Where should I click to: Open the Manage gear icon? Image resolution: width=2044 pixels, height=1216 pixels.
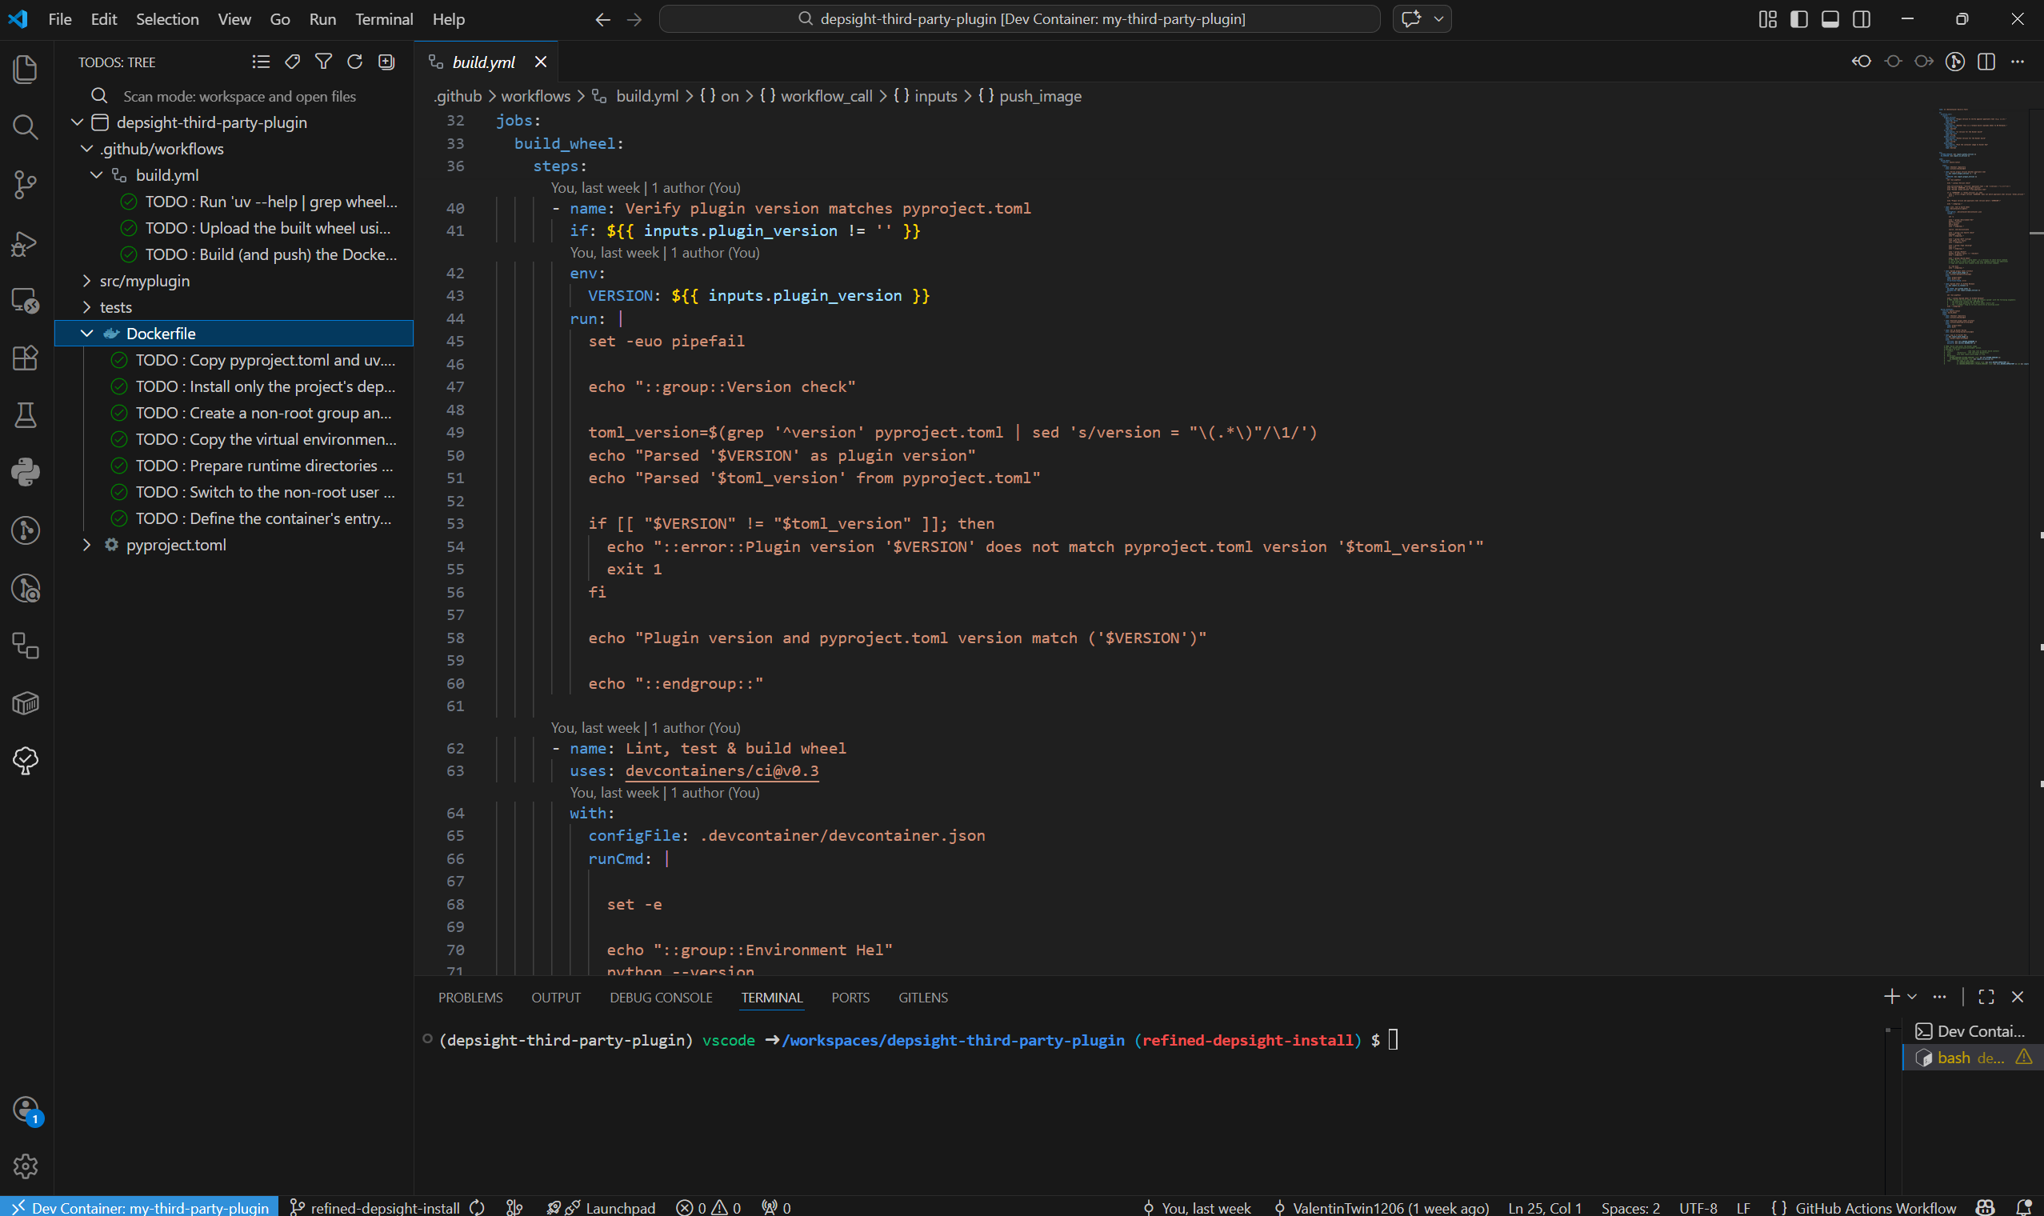tap(26, 1165)
